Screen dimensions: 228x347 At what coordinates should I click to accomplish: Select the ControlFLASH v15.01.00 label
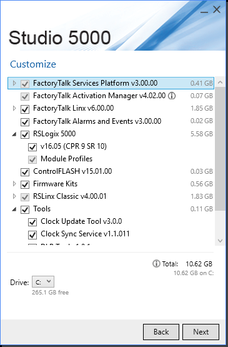click(72, 171)
